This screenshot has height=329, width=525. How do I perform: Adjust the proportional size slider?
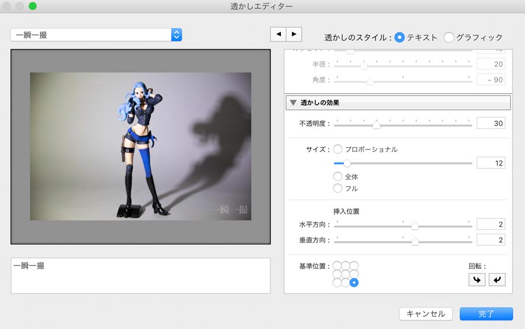(347, 163)
